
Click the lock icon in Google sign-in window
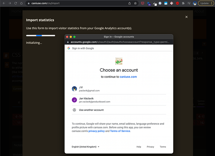pyautogui.click(x=68, y=42)
